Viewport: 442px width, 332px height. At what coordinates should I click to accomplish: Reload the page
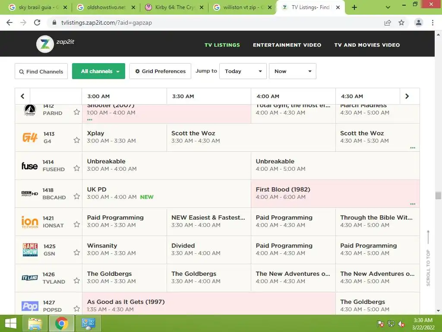(x=37, y=22)
